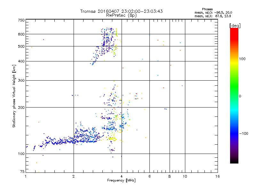Viewport: 256px width, 192px height.
Task: Click y-axis tick label "600"
Action: 21,34
